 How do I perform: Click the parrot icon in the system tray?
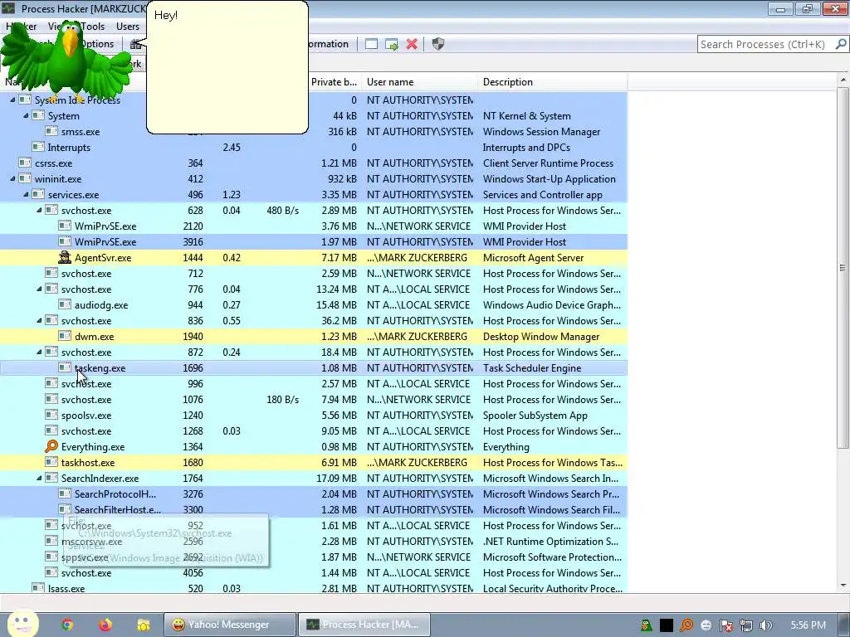click(x=646, y=625)
